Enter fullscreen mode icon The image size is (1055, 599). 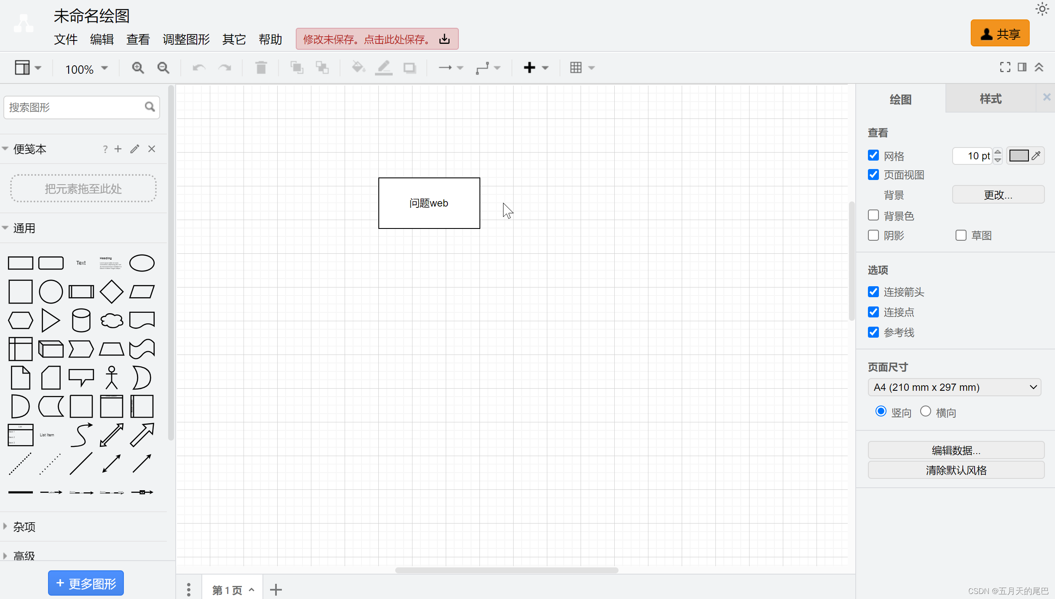tap(1005, 67)
